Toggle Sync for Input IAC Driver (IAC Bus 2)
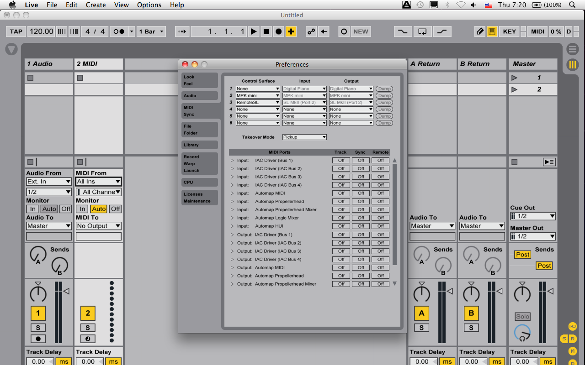This screenshot has height=365, width=585. pos(361,169)
